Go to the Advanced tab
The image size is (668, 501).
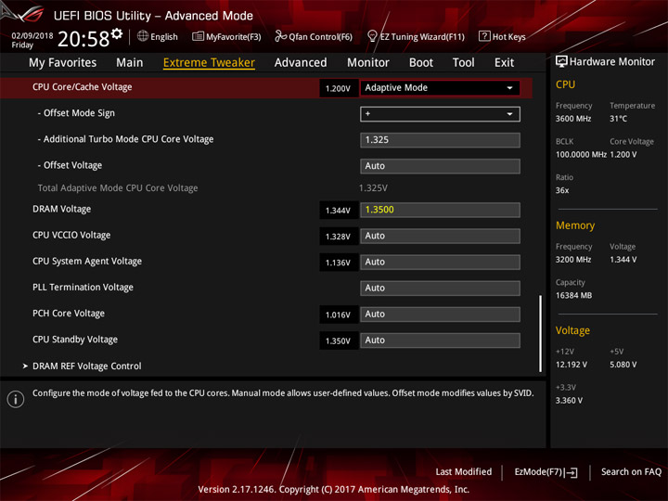point(301,63)
